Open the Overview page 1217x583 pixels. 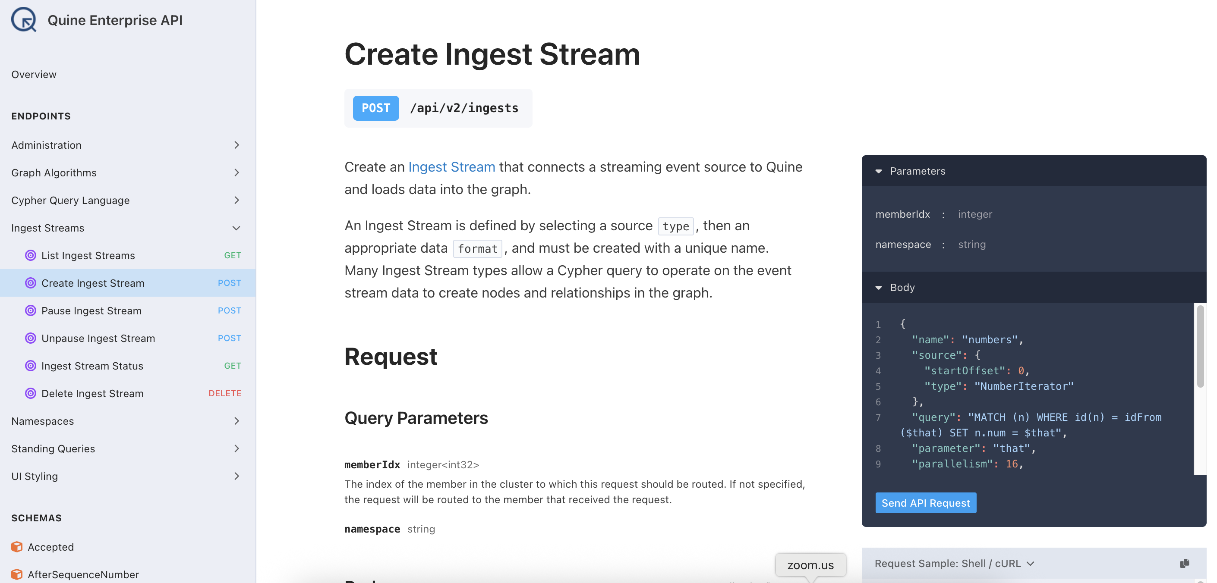click(34, 75)
